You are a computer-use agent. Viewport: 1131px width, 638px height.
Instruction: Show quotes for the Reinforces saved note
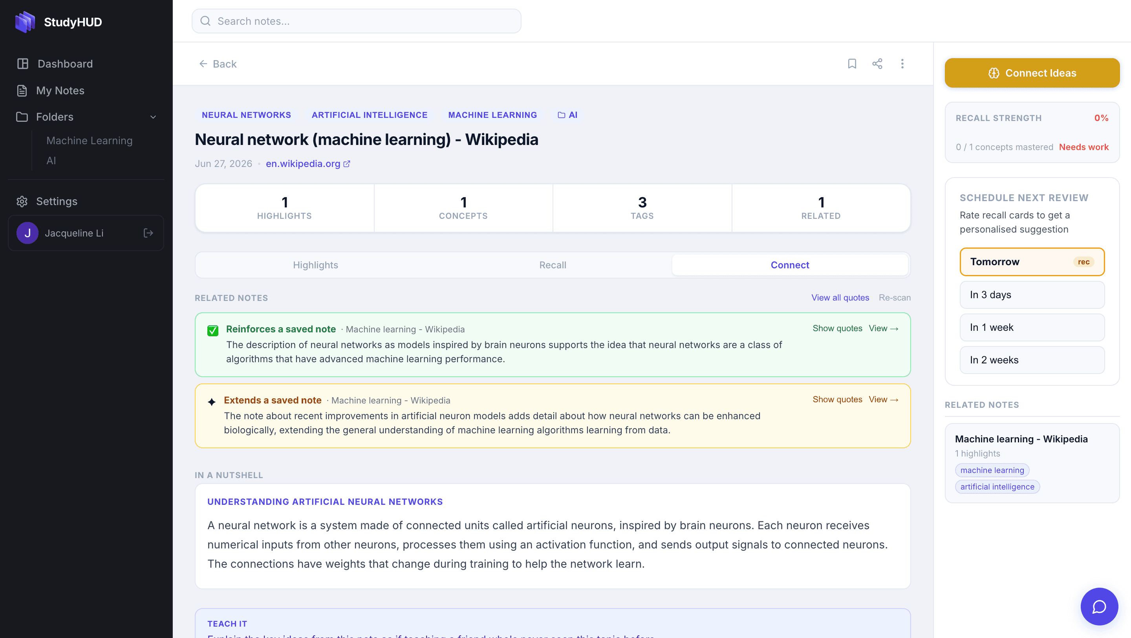coord(837,328)
